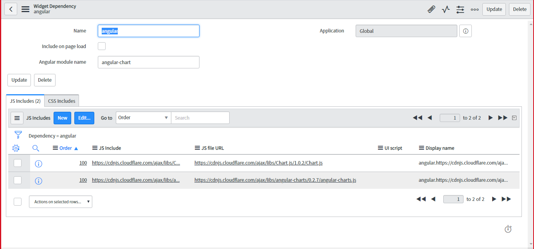534x249 pixels.
Task: Open the Chart.js file URL link
Action: 258,163
